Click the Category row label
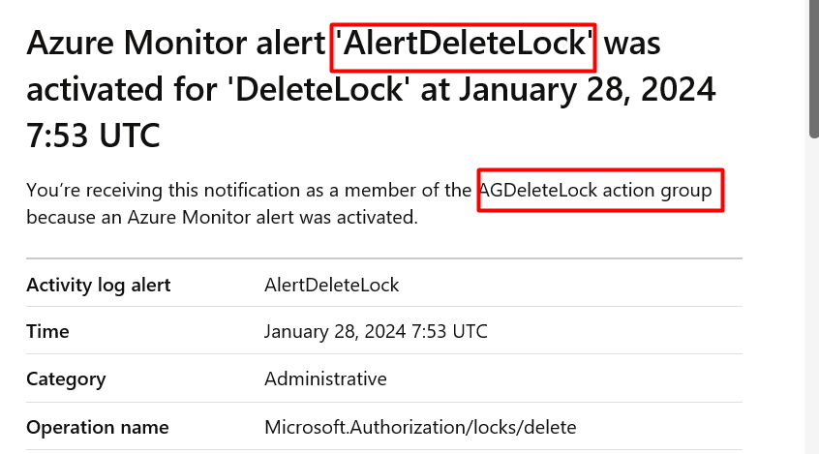The width and height of the screenshot is (819, 454). click(x=66, y=379)
